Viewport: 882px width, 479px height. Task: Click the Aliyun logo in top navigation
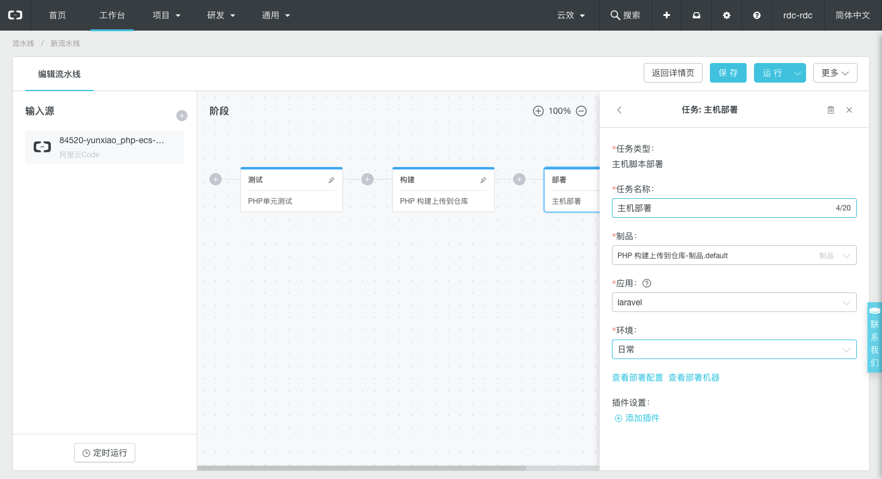coord(15,15)
